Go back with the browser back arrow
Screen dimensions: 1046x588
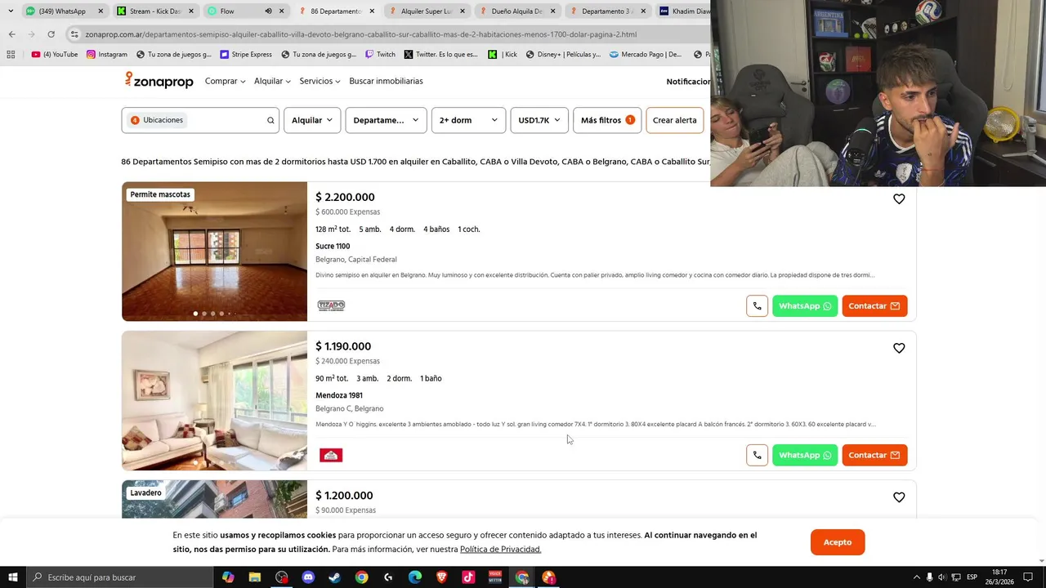click(11, 34)
